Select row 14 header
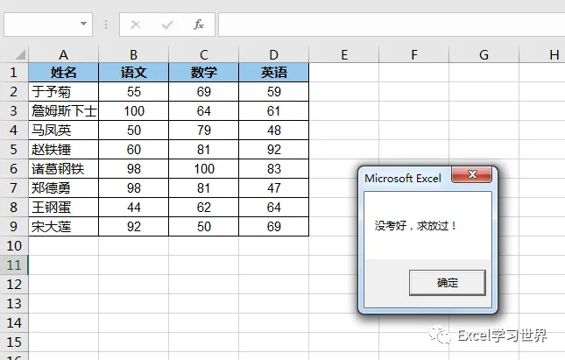Image resolution: width=565 pixels, height=360 pixels. [14, 323]
